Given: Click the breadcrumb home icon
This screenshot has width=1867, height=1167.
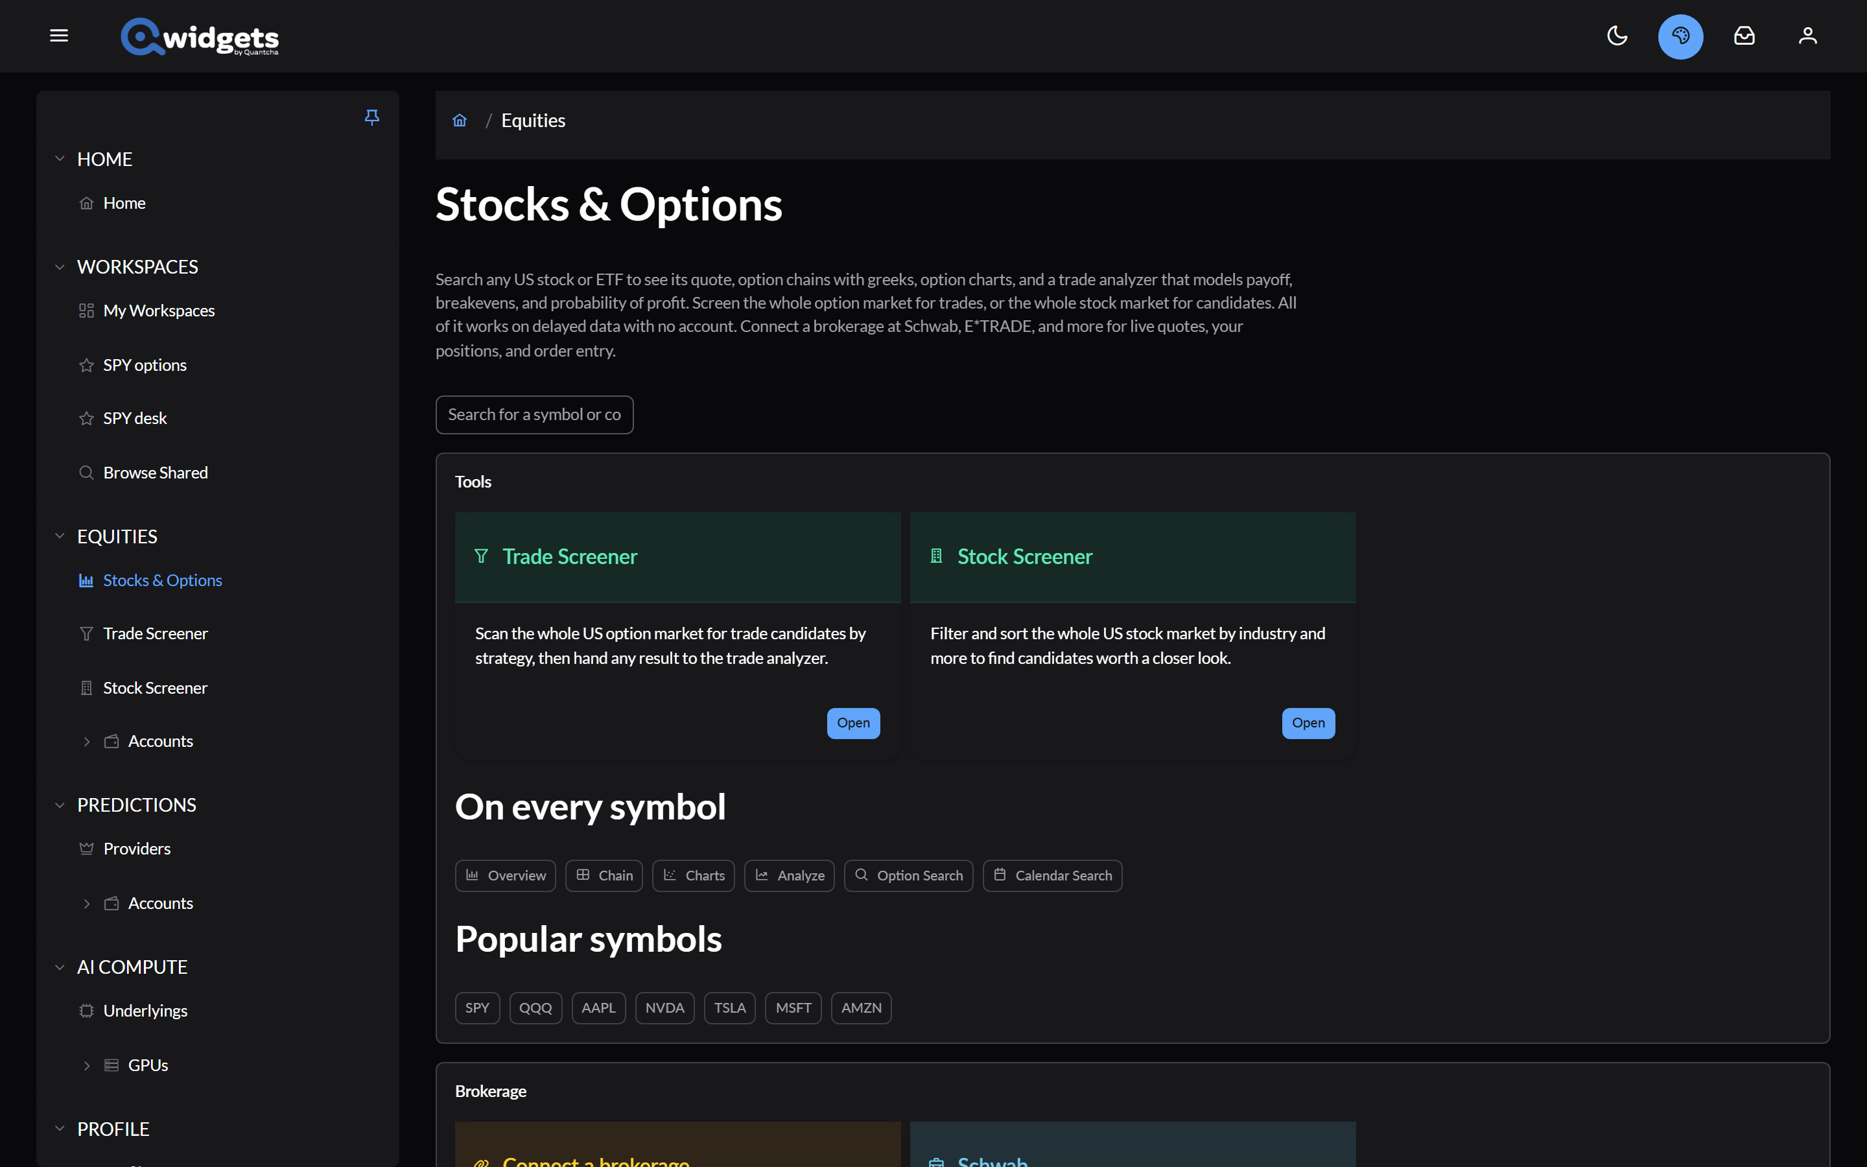Looking at the screenshot, I should tap(460, 121).
